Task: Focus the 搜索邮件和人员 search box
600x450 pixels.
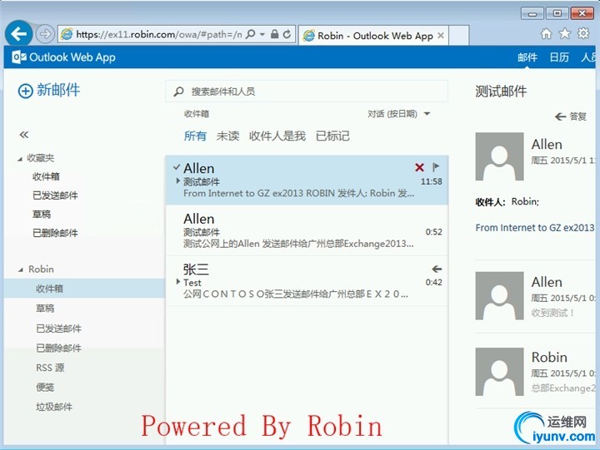Action: click(x=307, y=91)
